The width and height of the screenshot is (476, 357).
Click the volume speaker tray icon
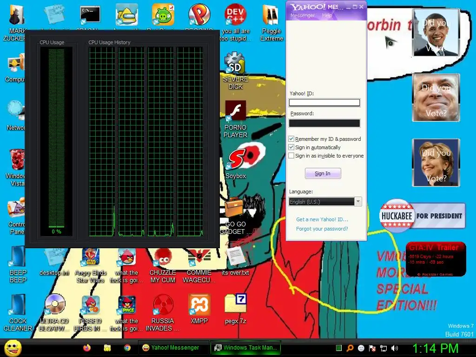394,348
